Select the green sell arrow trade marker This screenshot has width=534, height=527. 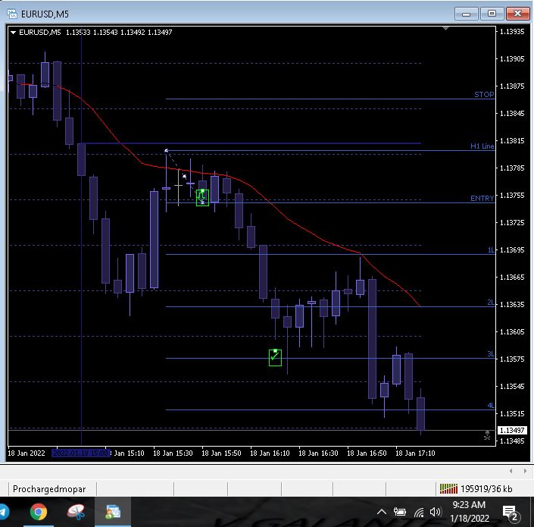click(x=202, y=198)
